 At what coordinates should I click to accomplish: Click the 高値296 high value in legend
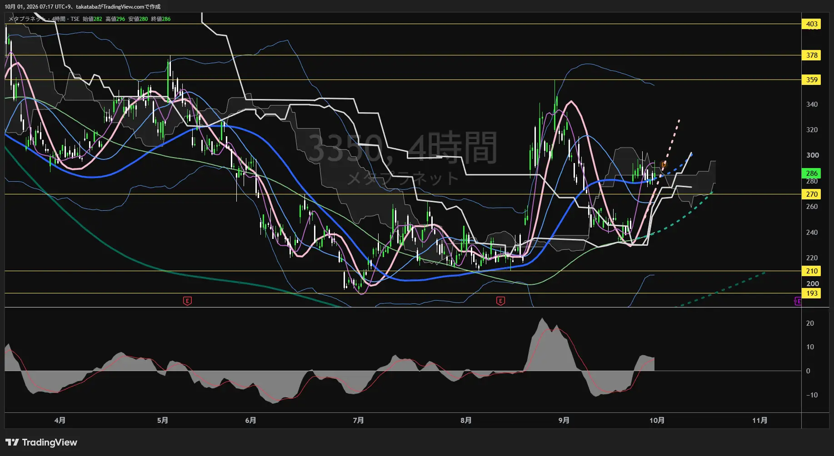tap(115, 19)
